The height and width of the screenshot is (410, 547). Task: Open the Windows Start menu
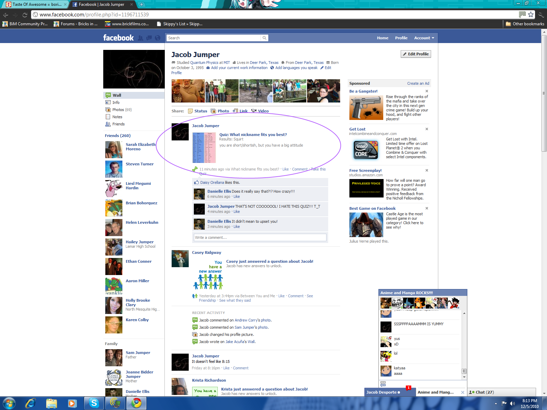coord(9,403)
